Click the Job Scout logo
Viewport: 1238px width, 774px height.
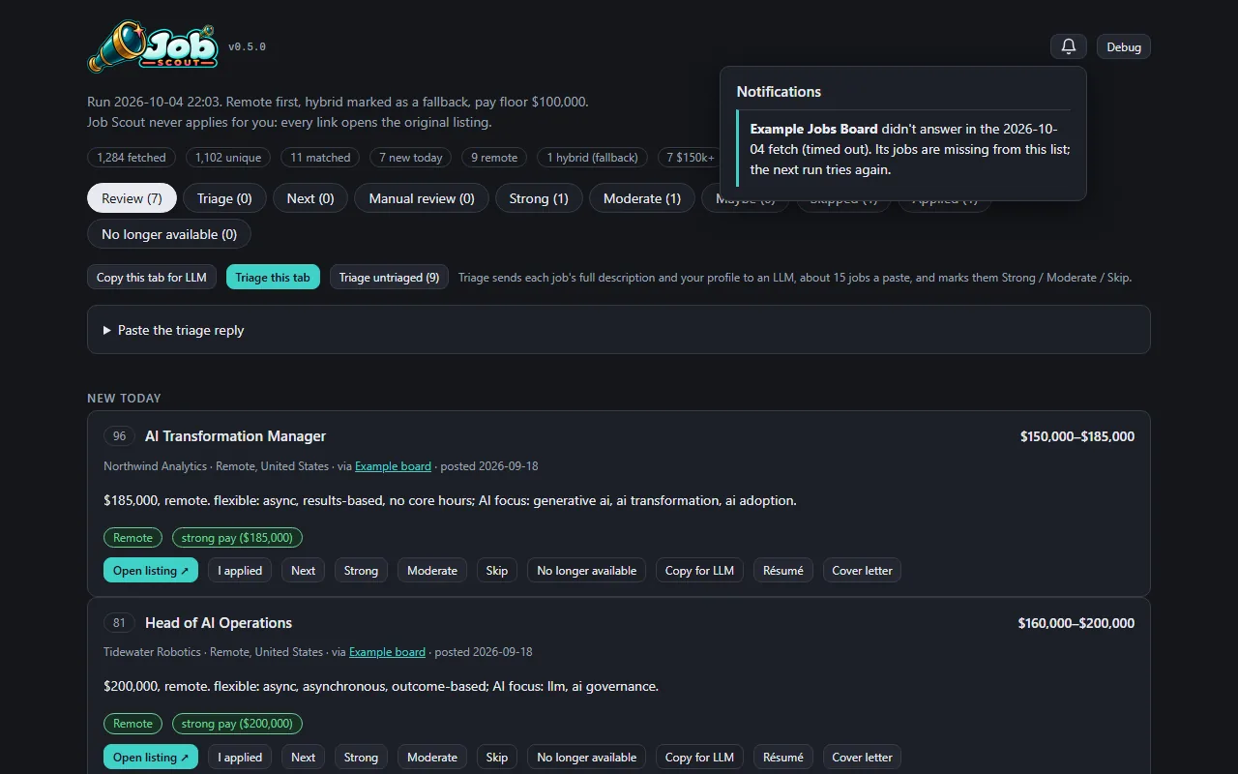[153, 46]
